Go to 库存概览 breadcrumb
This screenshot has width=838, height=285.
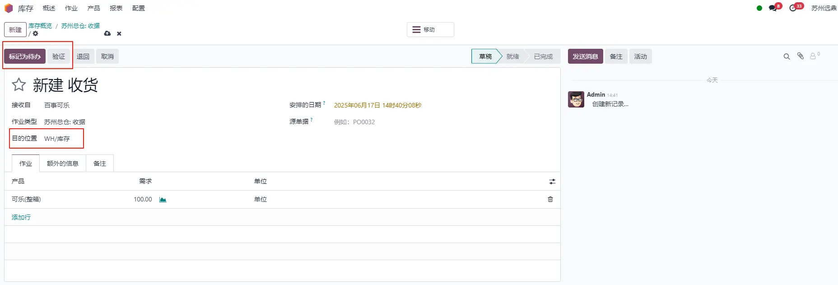(x=40, y=26)
